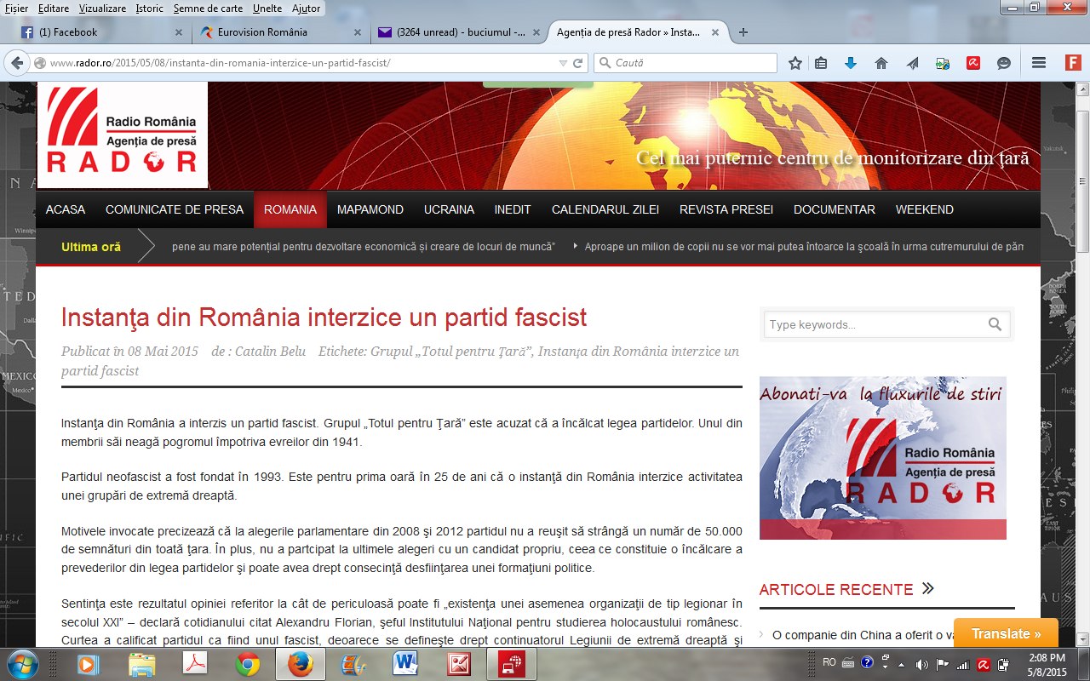The height and width of the screenshot is (681, 1090).
Task: Open the Istoric menu
Action: click(150, 9)
